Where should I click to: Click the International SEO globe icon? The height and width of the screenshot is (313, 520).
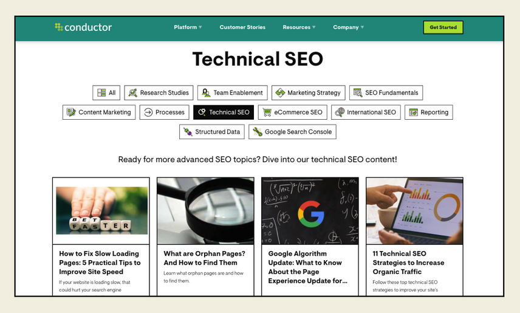[x=340, y=112]
